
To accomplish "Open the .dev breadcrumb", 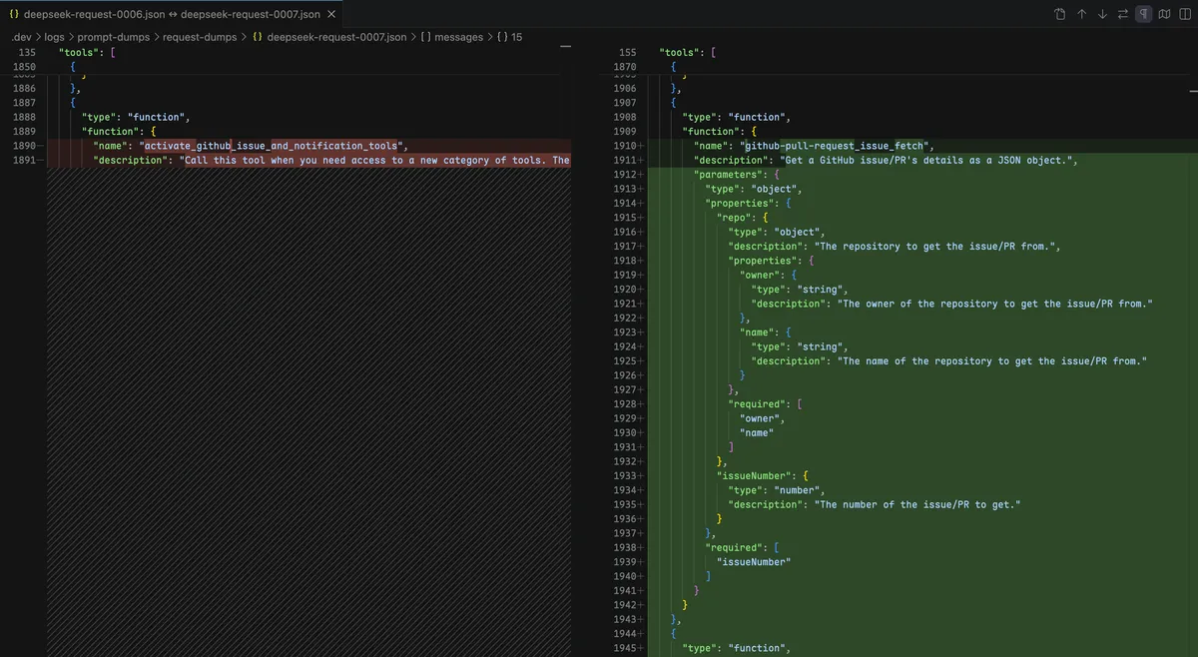I will click(x=21, y=37).
